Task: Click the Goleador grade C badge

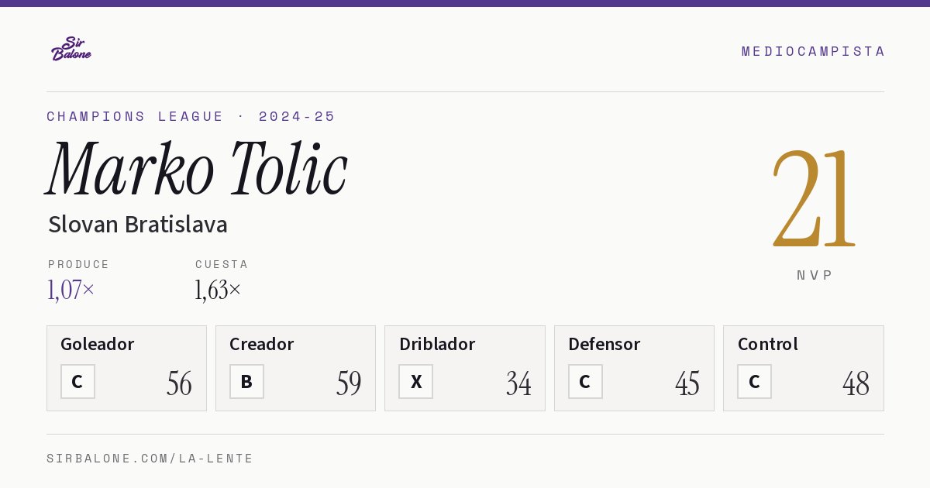Action: [77, 381]
